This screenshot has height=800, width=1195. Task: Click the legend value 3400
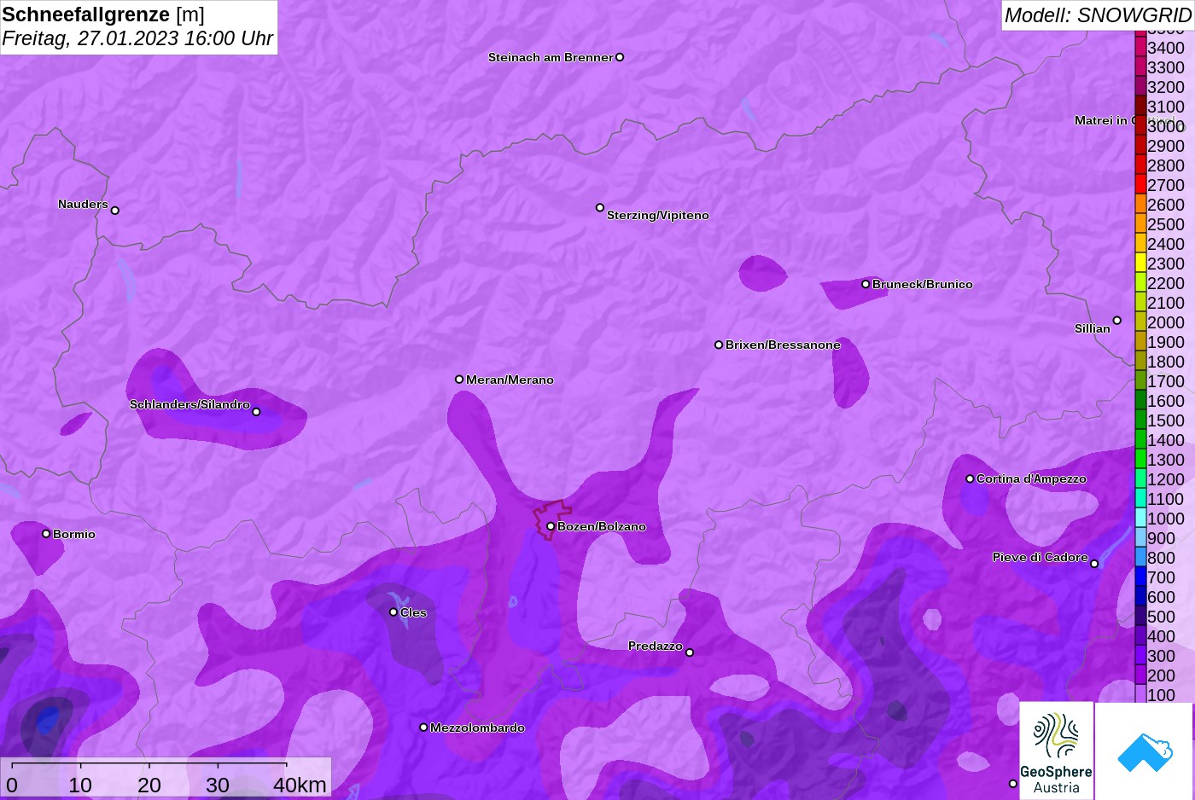(1166, 48)
